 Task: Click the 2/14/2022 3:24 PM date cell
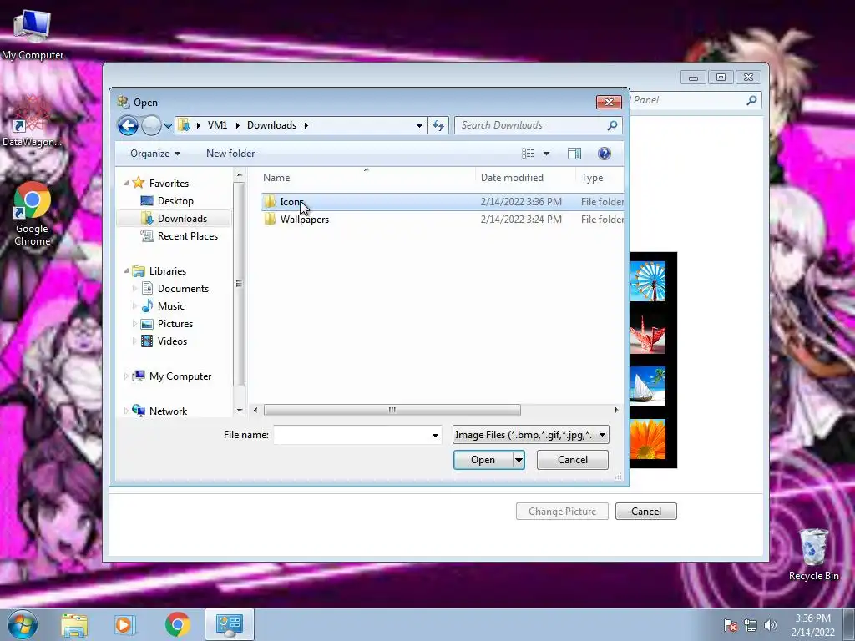point(521,220)
